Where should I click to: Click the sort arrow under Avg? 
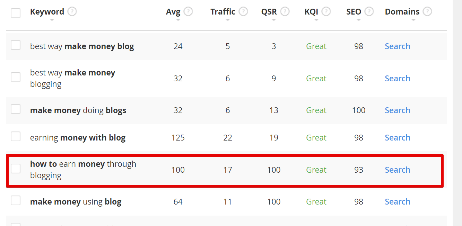click(178, 20)
